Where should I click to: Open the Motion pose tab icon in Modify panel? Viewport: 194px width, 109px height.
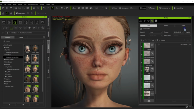click(145, 21)
